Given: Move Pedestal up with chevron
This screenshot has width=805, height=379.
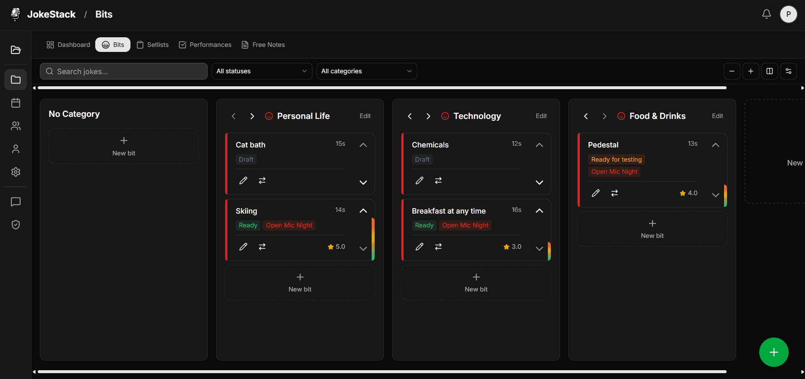Looking at the screenshot, I should click(x=716, y=145).
